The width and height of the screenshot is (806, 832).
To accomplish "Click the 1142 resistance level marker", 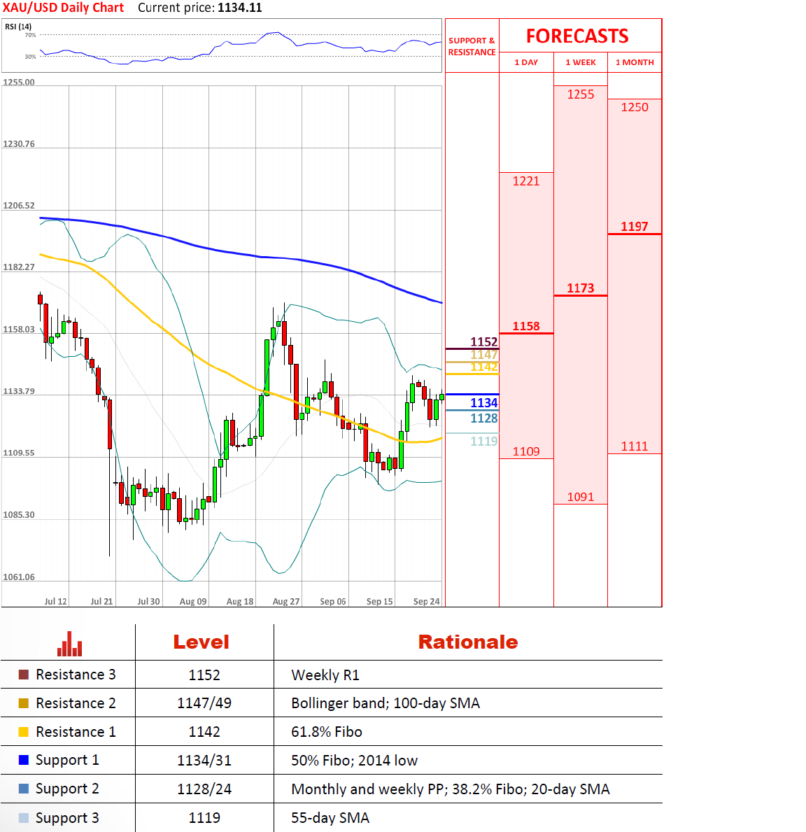I will 484,367.
